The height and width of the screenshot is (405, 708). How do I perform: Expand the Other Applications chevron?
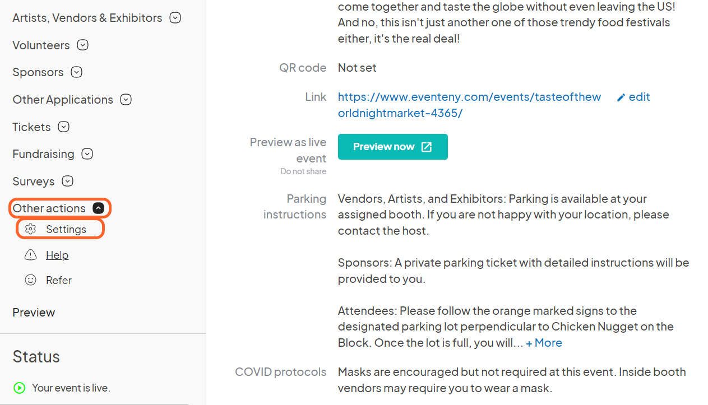(x=126, y=100)
